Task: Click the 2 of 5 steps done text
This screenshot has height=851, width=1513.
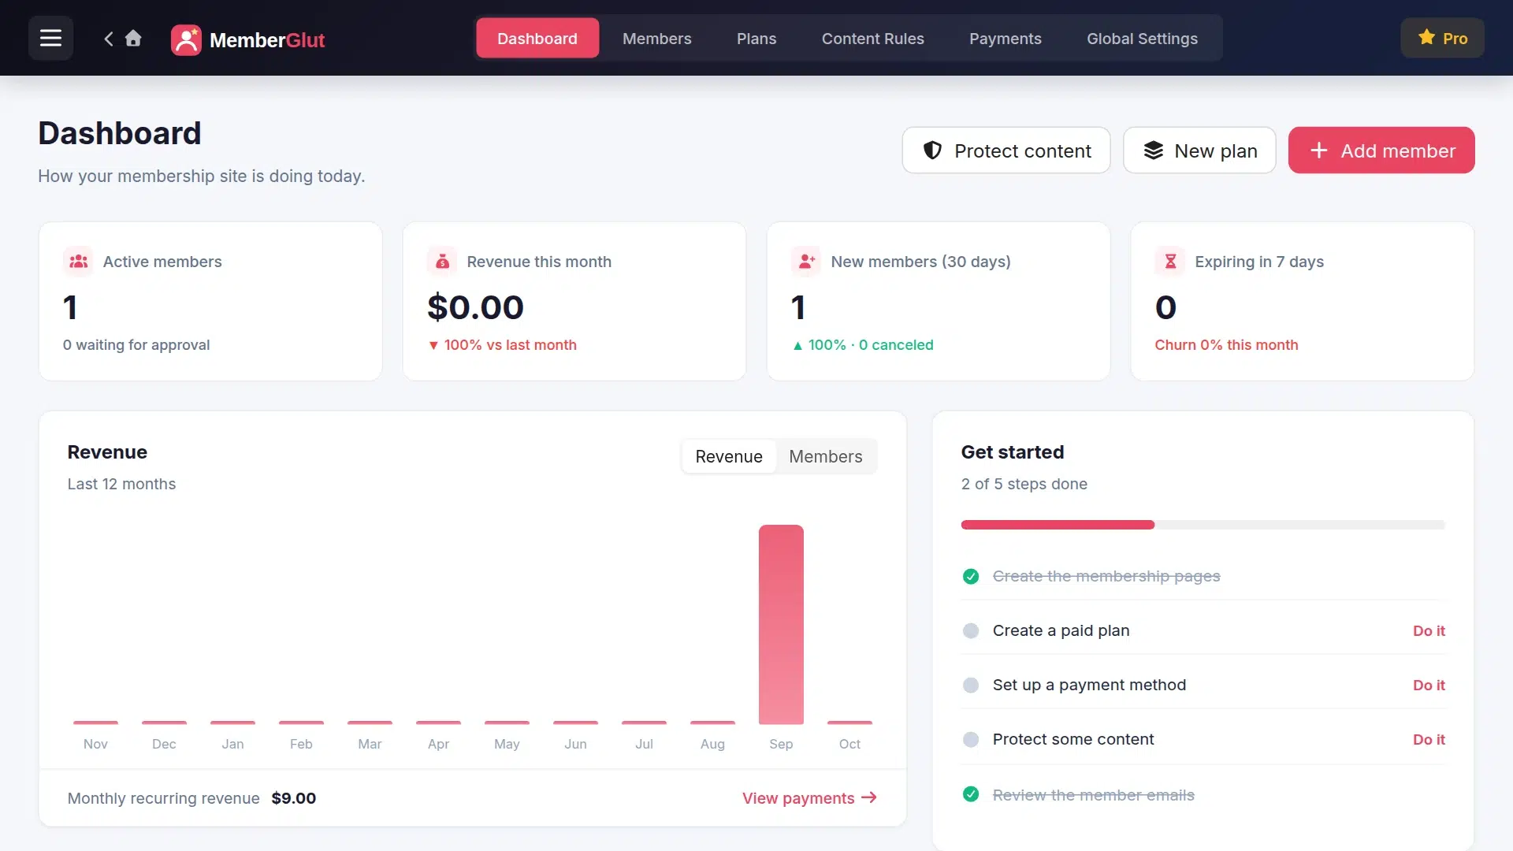Action: (x=1024, y=484)
